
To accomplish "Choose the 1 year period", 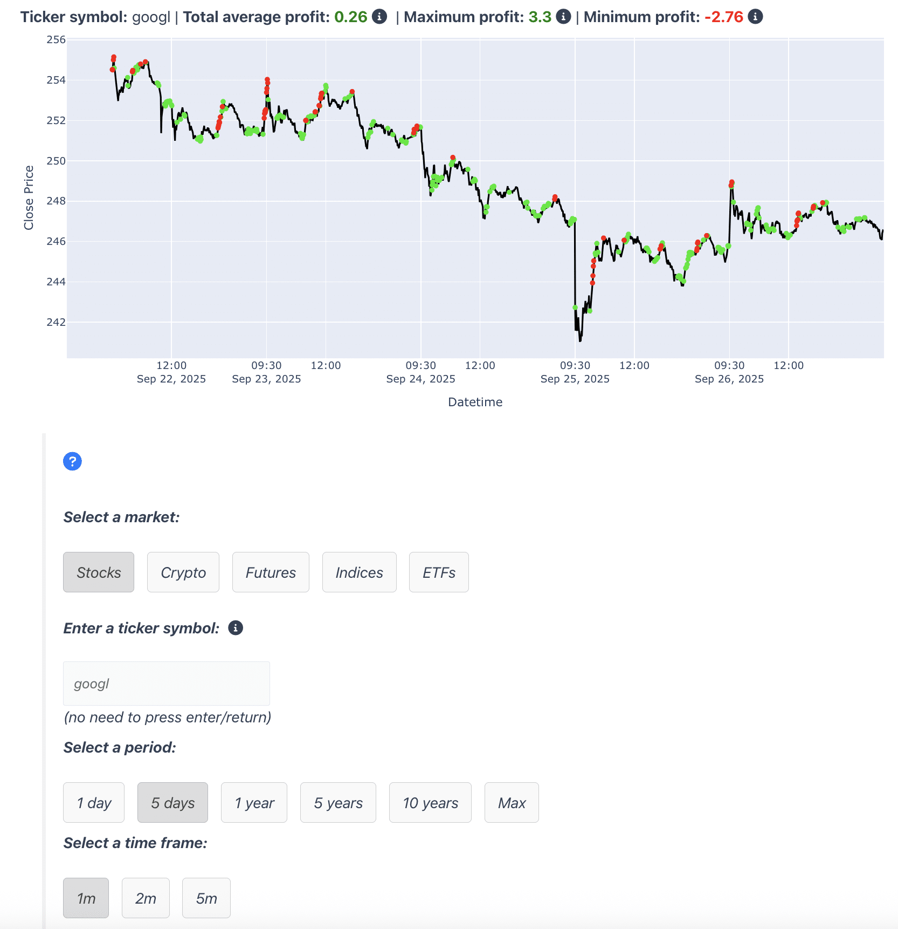I will [254, 802].
